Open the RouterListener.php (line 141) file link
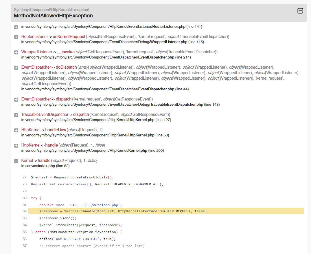 click(112, 27)
